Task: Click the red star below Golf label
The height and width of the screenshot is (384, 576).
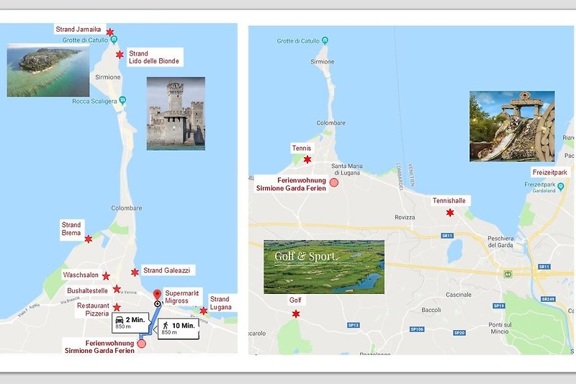Action: point(296,314)
